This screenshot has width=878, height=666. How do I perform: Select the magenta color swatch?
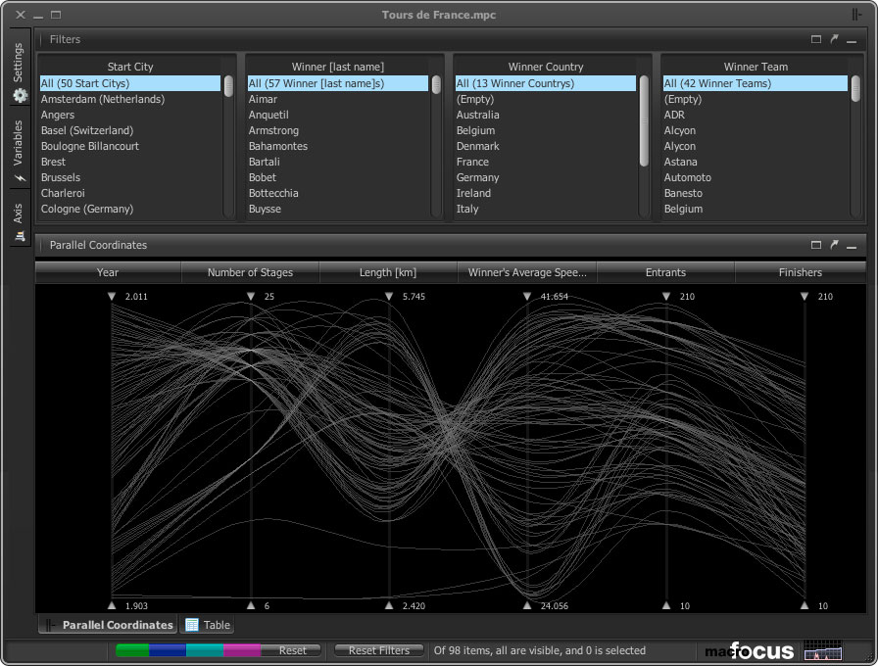[241, 650]
